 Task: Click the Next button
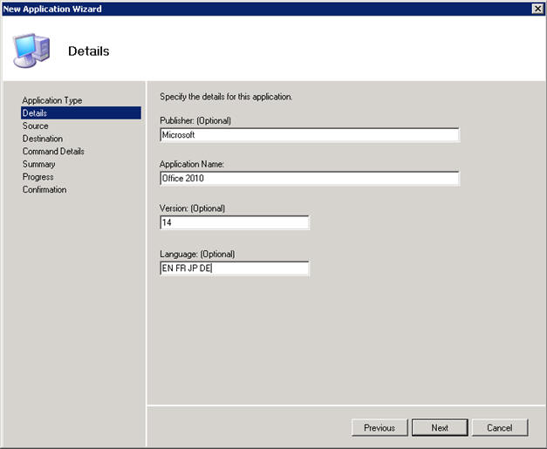[440, 427]
